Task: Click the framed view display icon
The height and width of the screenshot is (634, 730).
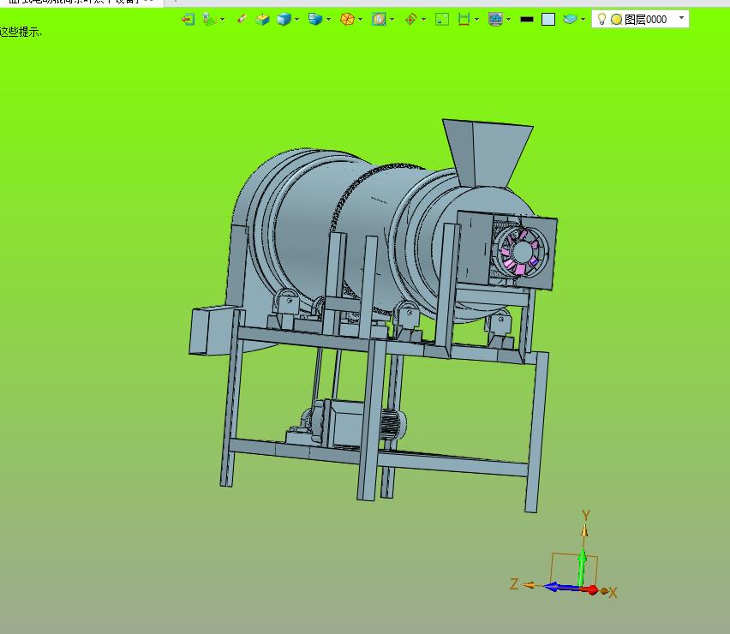Action: [x=379, y=19]
